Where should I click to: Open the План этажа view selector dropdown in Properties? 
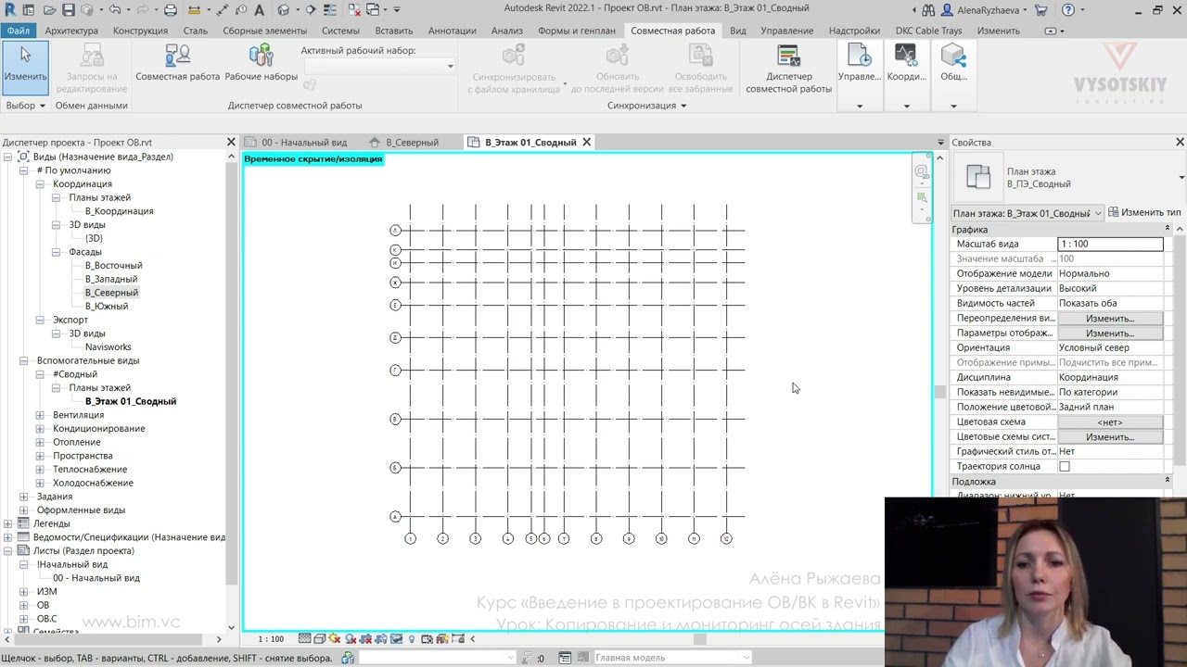point(1027,213)
